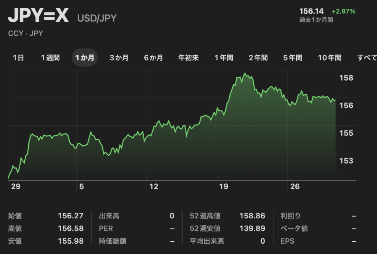Select the すべて all-time range tab
Screen dimensions: 377x254
367,58
